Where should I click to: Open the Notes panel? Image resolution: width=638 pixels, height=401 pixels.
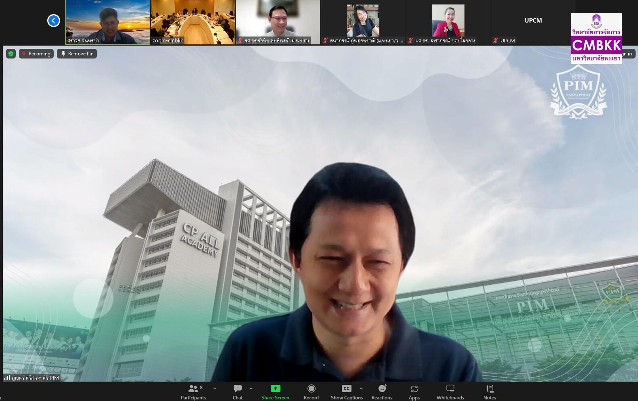pyautogui.click(x=489, y=392)
